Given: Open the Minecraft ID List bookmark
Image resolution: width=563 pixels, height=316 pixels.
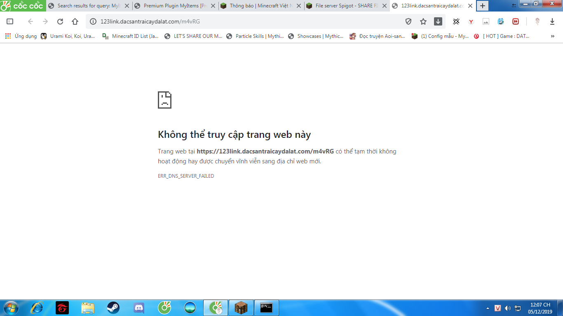Looking at the screenshot, I should pyautogui.click(x=131, y=36).
